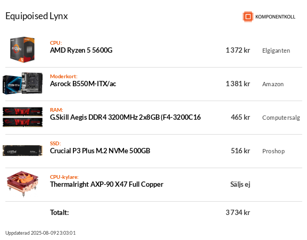Image resolution: width=307 pixels, height=240 pixels.
Task: Open the Crucial P3 Plus M.2 NVMe 500GB link
Action: point(100,151)
